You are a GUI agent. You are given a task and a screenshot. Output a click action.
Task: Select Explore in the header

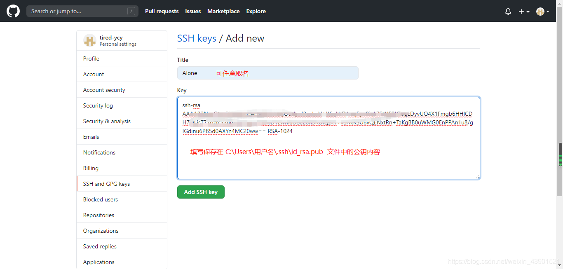256,11
